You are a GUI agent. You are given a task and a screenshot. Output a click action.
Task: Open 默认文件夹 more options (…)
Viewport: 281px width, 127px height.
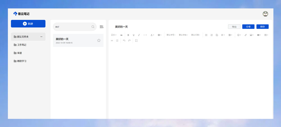[x=41, y=37]
